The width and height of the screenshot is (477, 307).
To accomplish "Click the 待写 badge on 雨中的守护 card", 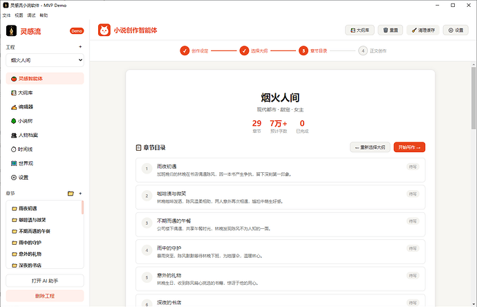I will 413,249.
